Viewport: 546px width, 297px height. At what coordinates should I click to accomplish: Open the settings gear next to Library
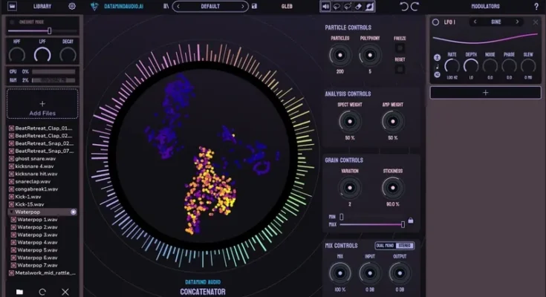coord(72,6)
